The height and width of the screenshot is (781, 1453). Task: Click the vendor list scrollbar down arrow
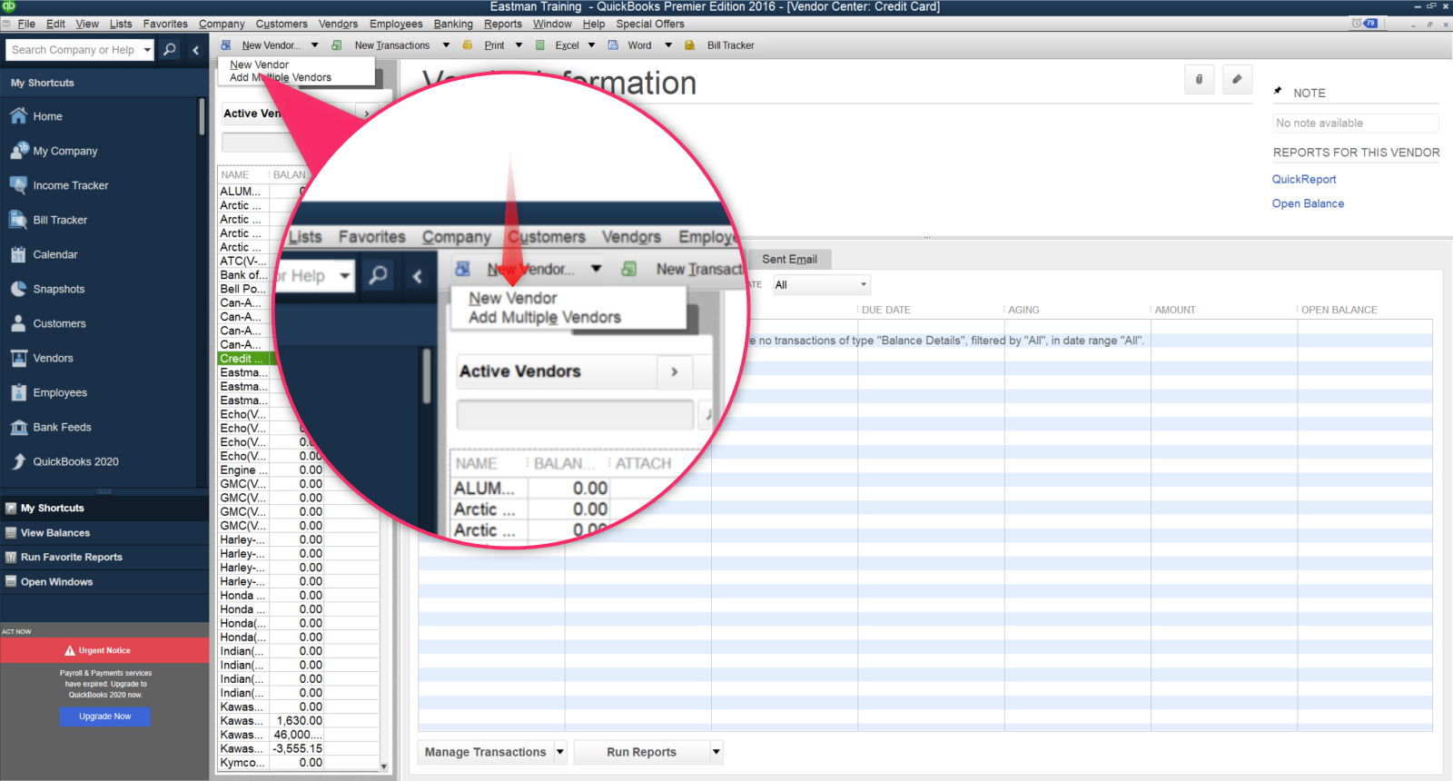click(384, 766)
